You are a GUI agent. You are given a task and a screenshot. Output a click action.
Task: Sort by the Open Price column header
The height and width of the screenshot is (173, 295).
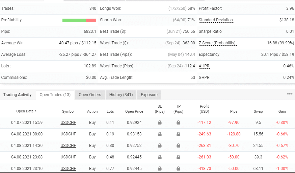pos(134,111)
